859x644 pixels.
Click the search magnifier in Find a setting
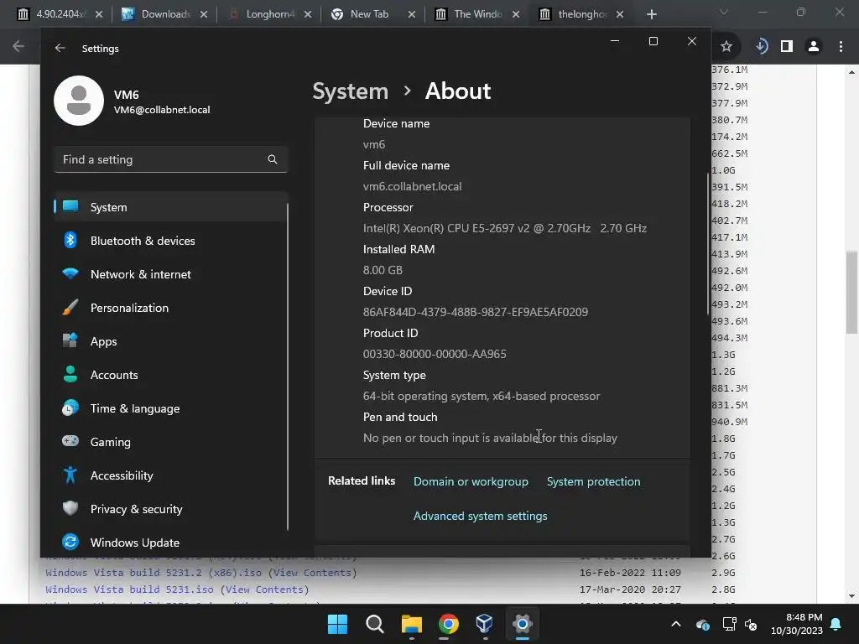[x=273, y=159]
